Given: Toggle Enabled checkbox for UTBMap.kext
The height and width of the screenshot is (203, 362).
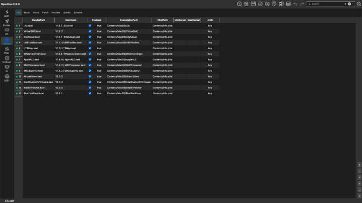Looking at the screenshot, I should 90,48.
